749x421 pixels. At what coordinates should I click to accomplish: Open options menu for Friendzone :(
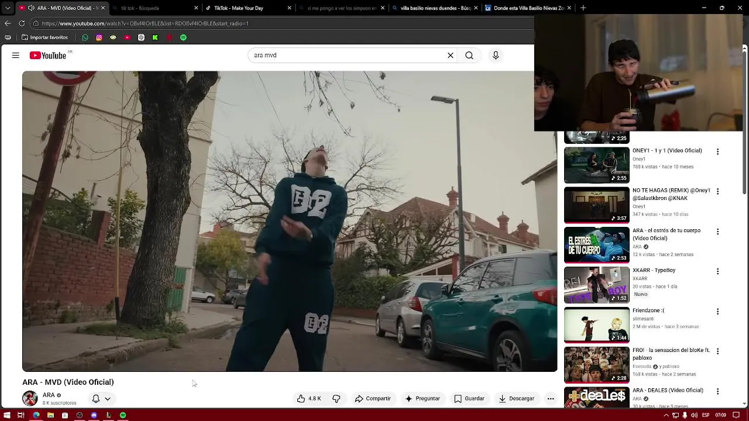pos(717,311)
